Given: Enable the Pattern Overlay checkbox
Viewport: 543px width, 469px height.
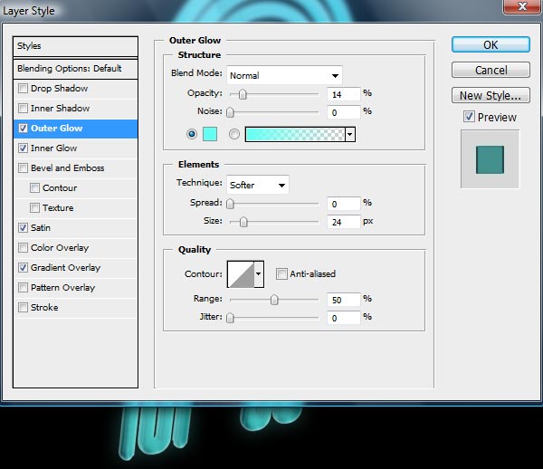Looking at the screenshot, I should (x=23, y=288).
